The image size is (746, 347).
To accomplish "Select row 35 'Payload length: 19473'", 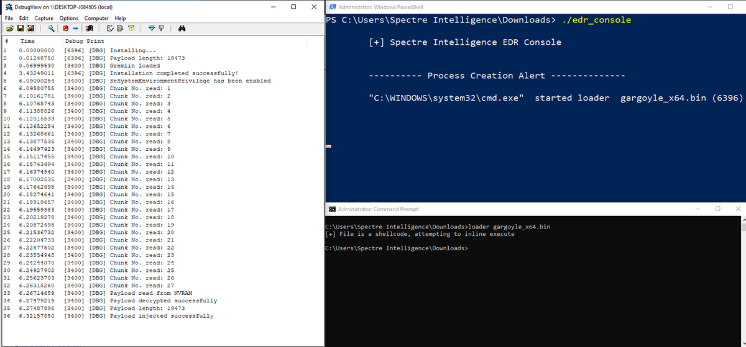I will (162, 308).
